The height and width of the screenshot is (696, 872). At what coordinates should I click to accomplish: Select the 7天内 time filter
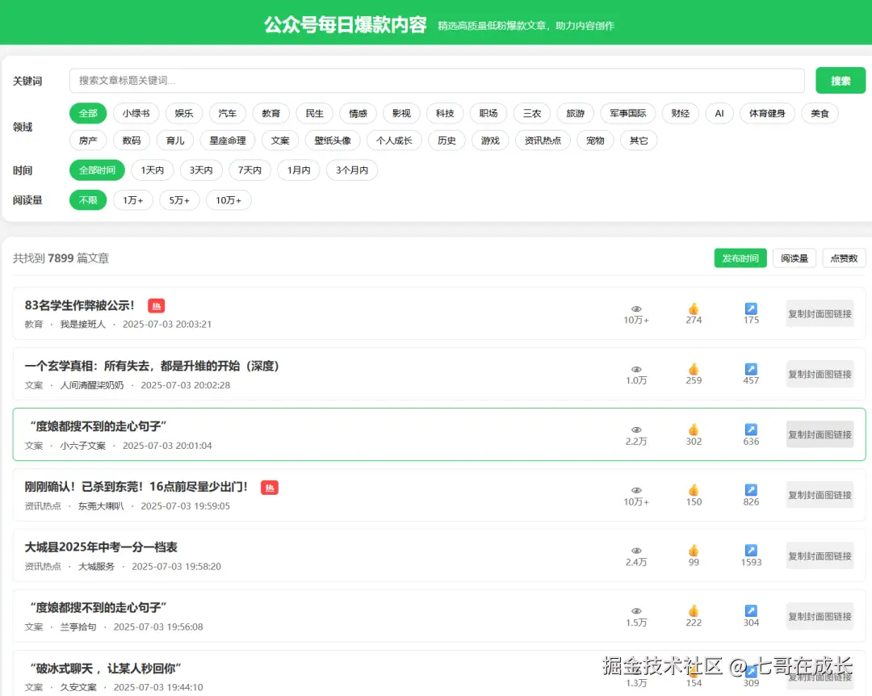click(x=249, y=170)
